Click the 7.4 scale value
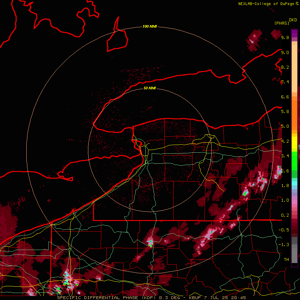 [285, 82]
